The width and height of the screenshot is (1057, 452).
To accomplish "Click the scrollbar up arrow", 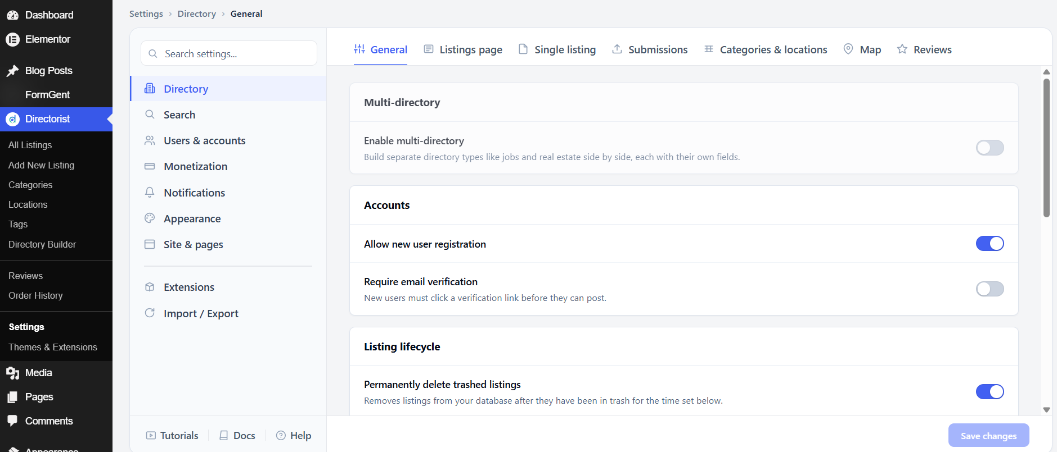I will click(x=1046, y=71).
